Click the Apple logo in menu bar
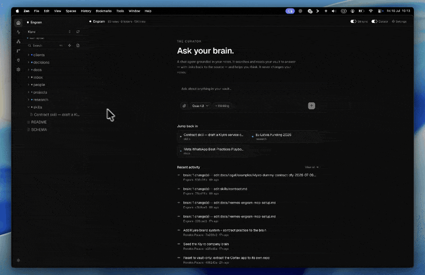Viewport: 425px width, 275px height. pos(17,11)
